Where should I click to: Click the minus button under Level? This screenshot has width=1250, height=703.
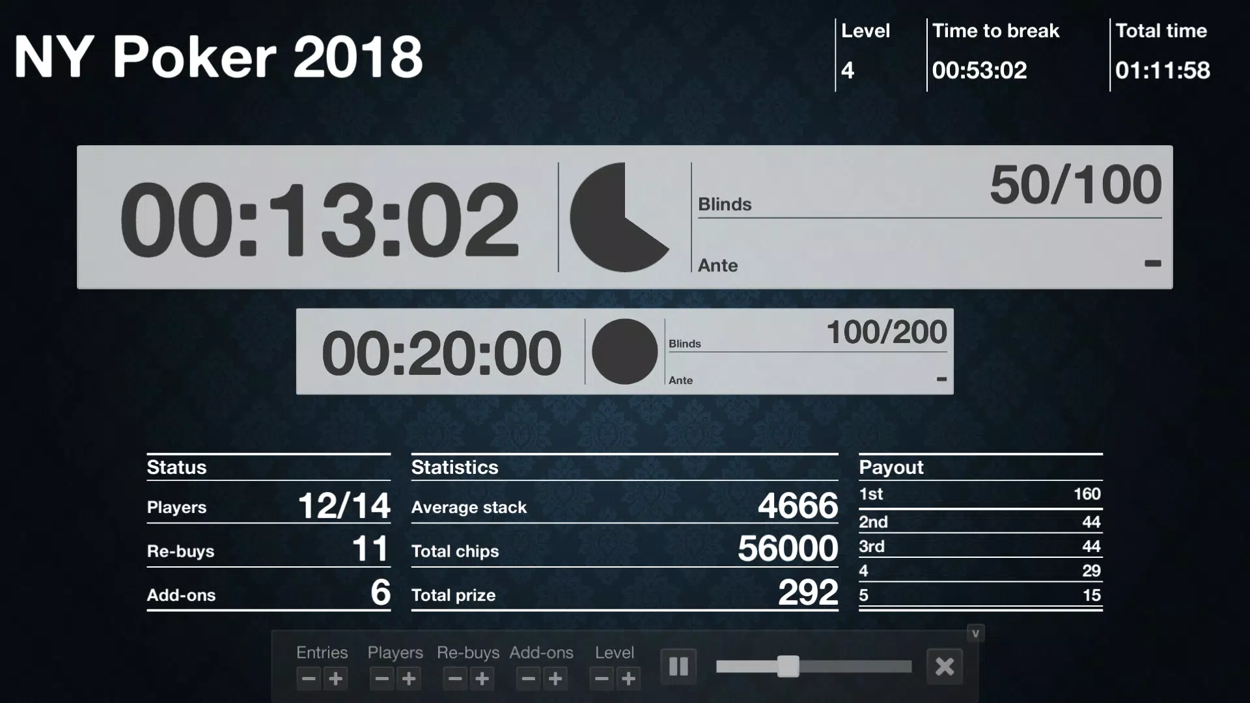tap(601, 678)
